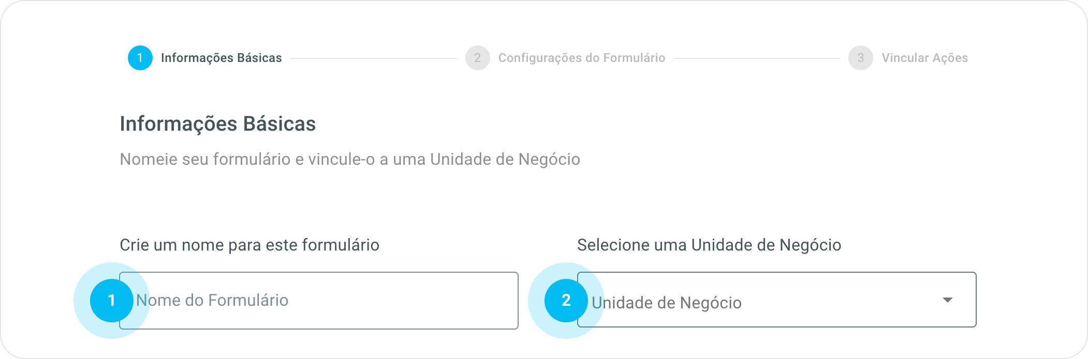Click the large Informações Básicas heading

pos(217,124)
